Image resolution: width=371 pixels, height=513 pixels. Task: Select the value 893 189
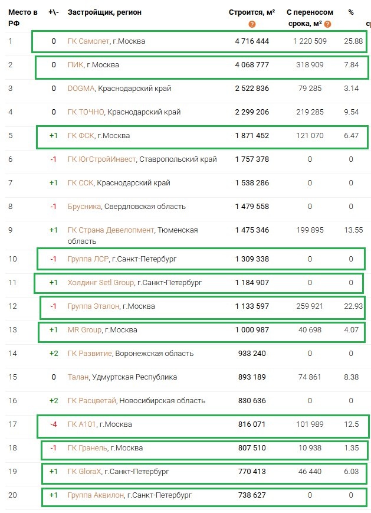point(252,377)
